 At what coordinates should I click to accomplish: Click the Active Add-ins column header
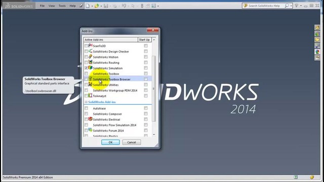[110, 39]
